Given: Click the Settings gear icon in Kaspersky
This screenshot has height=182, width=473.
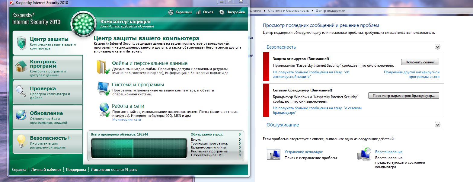Looking at the screenshot, I should [222, 12].
